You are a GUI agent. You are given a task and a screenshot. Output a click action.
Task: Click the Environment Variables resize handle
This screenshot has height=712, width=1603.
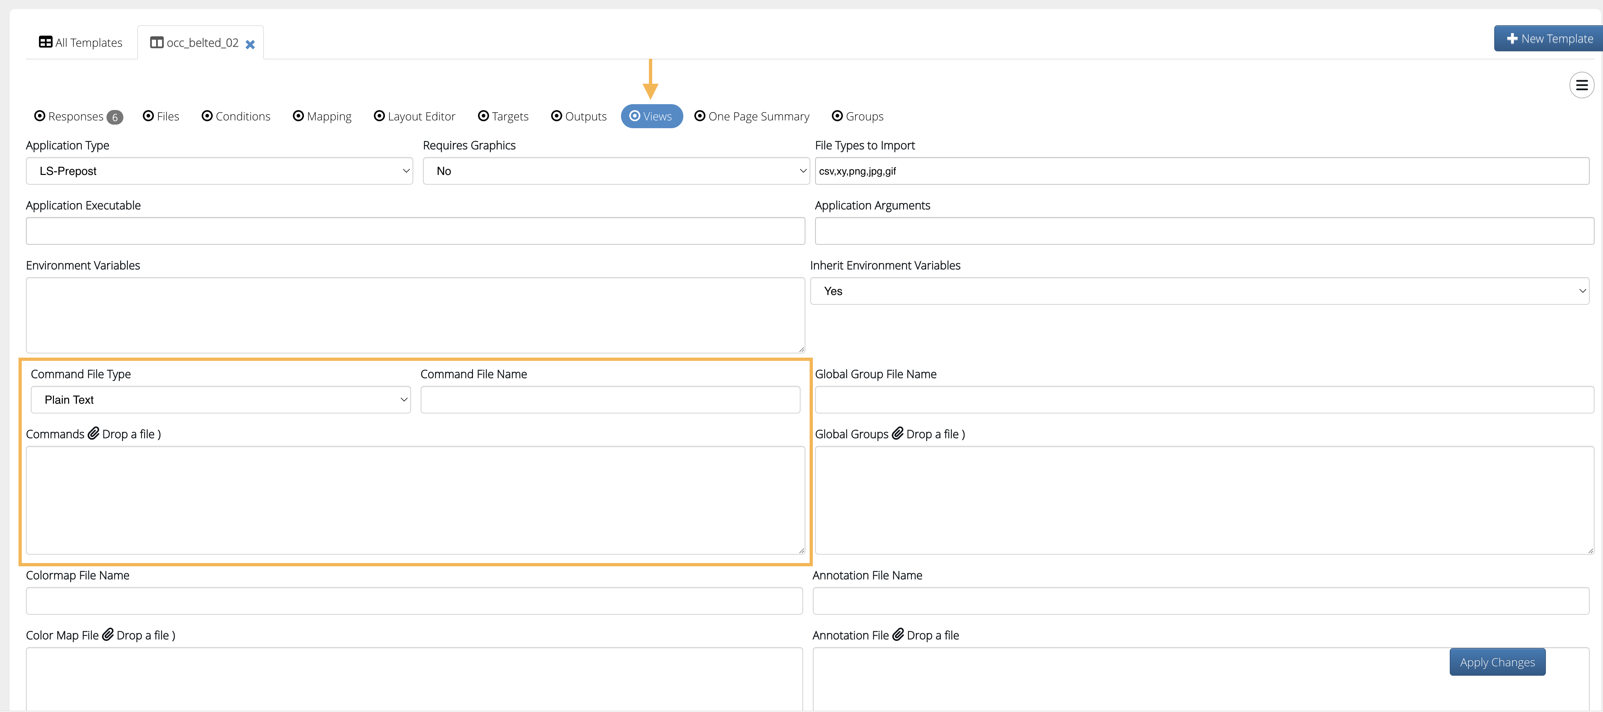pyautogui.click(x=801, y=350)
